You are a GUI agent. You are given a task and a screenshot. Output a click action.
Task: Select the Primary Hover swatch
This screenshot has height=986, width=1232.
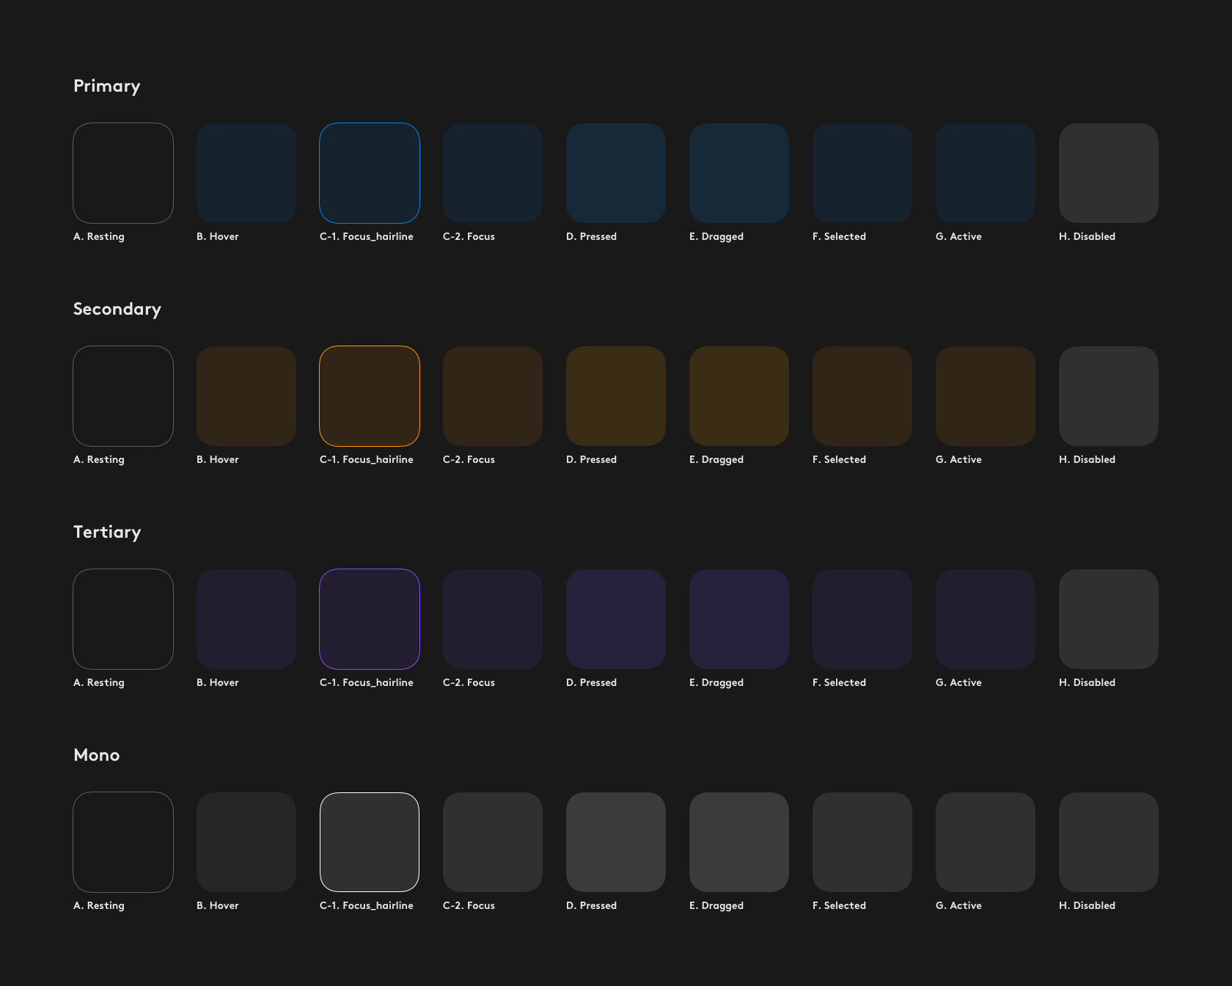click(x=246, y=173)
